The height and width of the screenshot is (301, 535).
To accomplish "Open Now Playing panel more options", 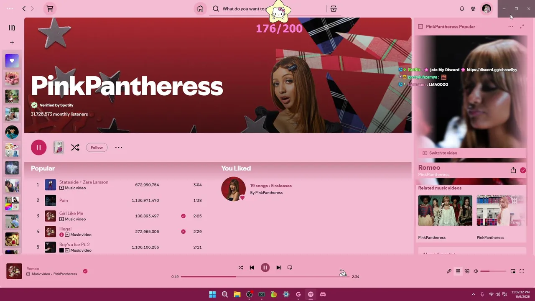I will pyautogui.click(x=511, y=27).
